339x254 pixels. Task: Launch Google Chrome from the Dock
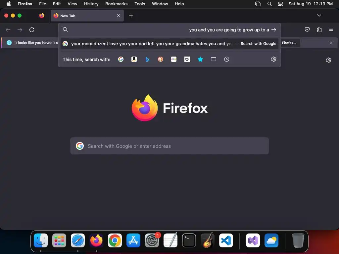pos(115,240)
